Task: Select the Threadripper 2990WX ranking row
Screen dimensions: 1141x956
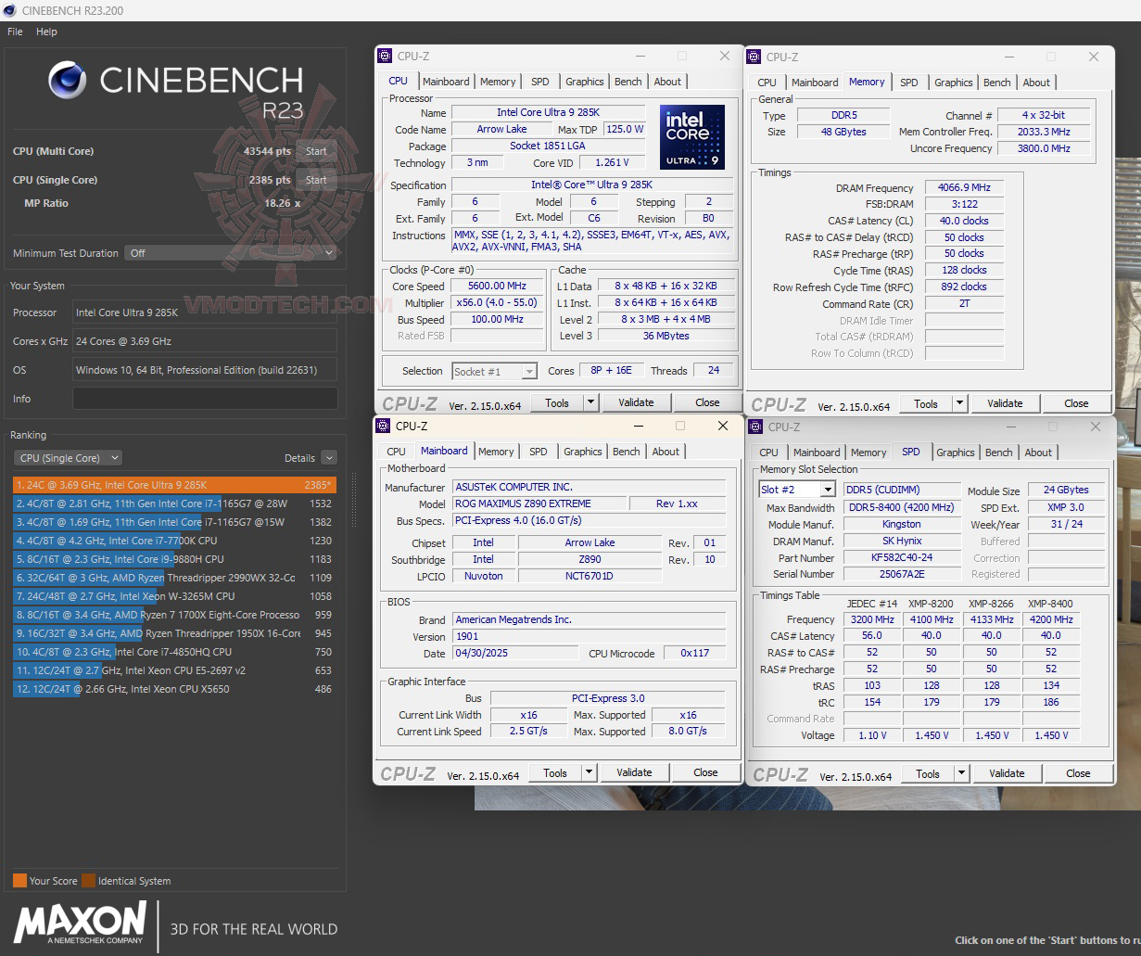Action: 174,578
